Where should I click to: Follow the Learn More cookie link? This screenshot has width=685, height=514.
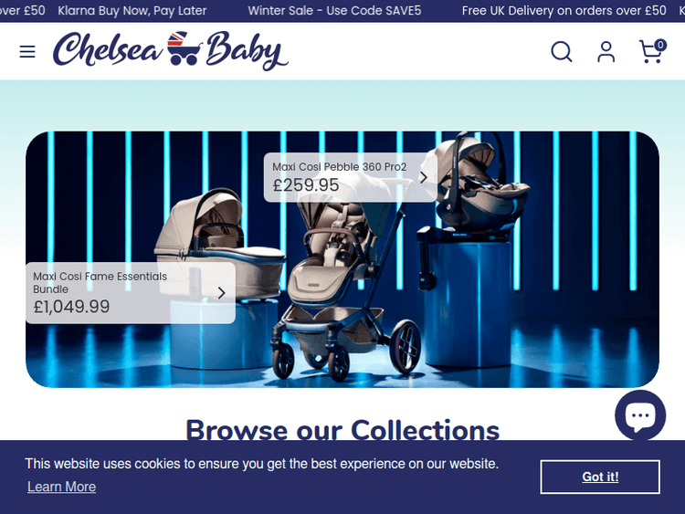coord(61,487)
